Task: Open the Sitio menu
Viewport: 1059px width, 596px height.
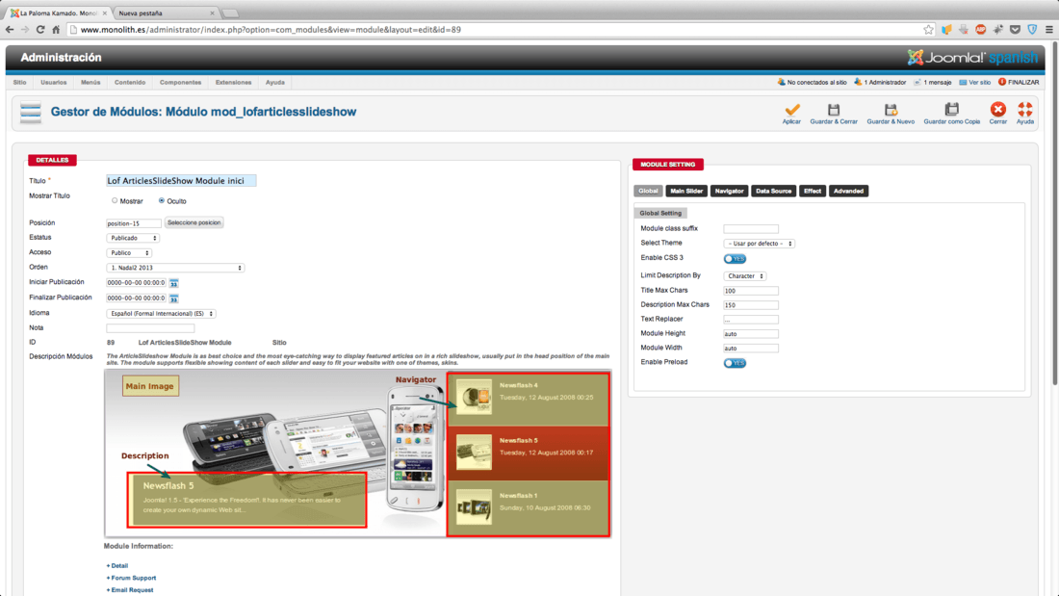Action: tap(19, 83)
